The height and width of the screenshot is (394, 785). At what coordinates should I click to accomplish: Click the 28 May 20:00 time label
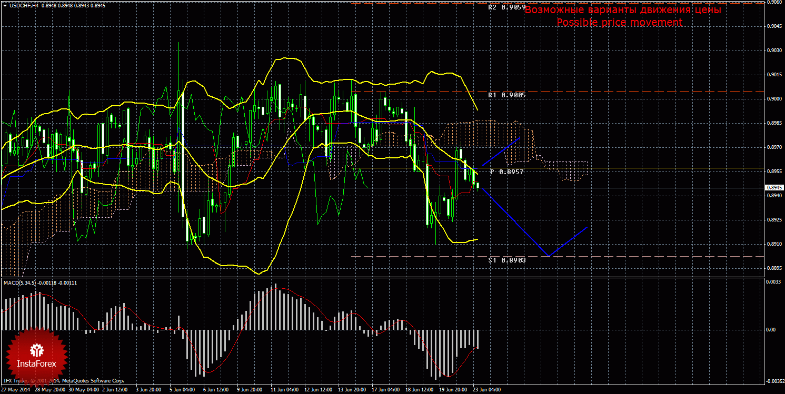pos(49,390)
